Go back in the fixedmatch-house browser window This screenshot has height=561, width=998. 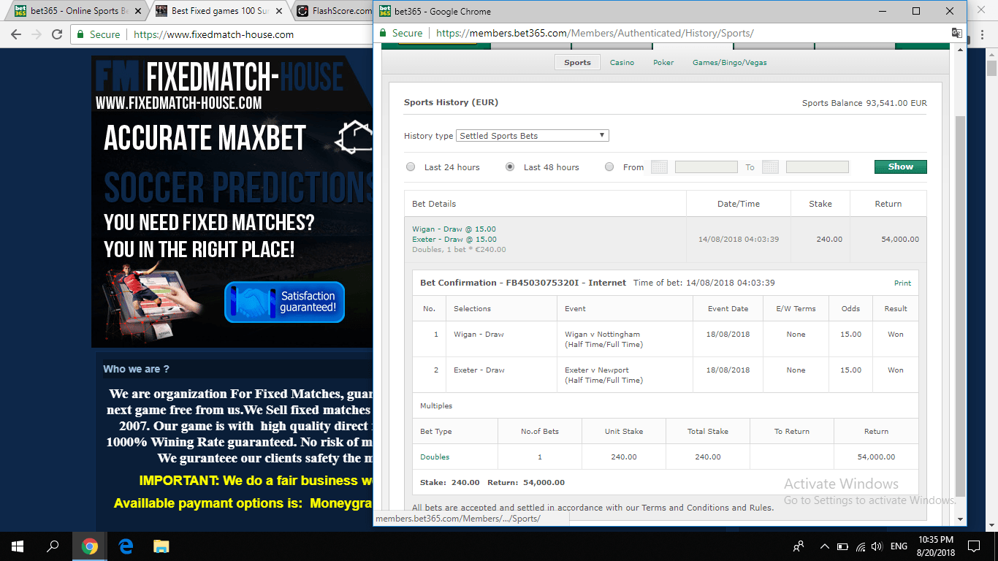pyautogui.click(x=16, y=34)
